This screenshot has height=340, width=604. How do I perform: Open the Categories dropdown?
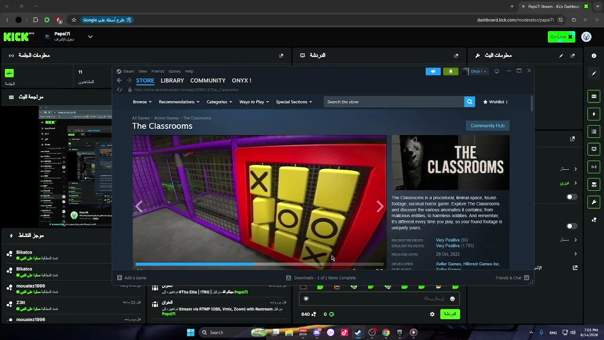click(x=219, y=102)
